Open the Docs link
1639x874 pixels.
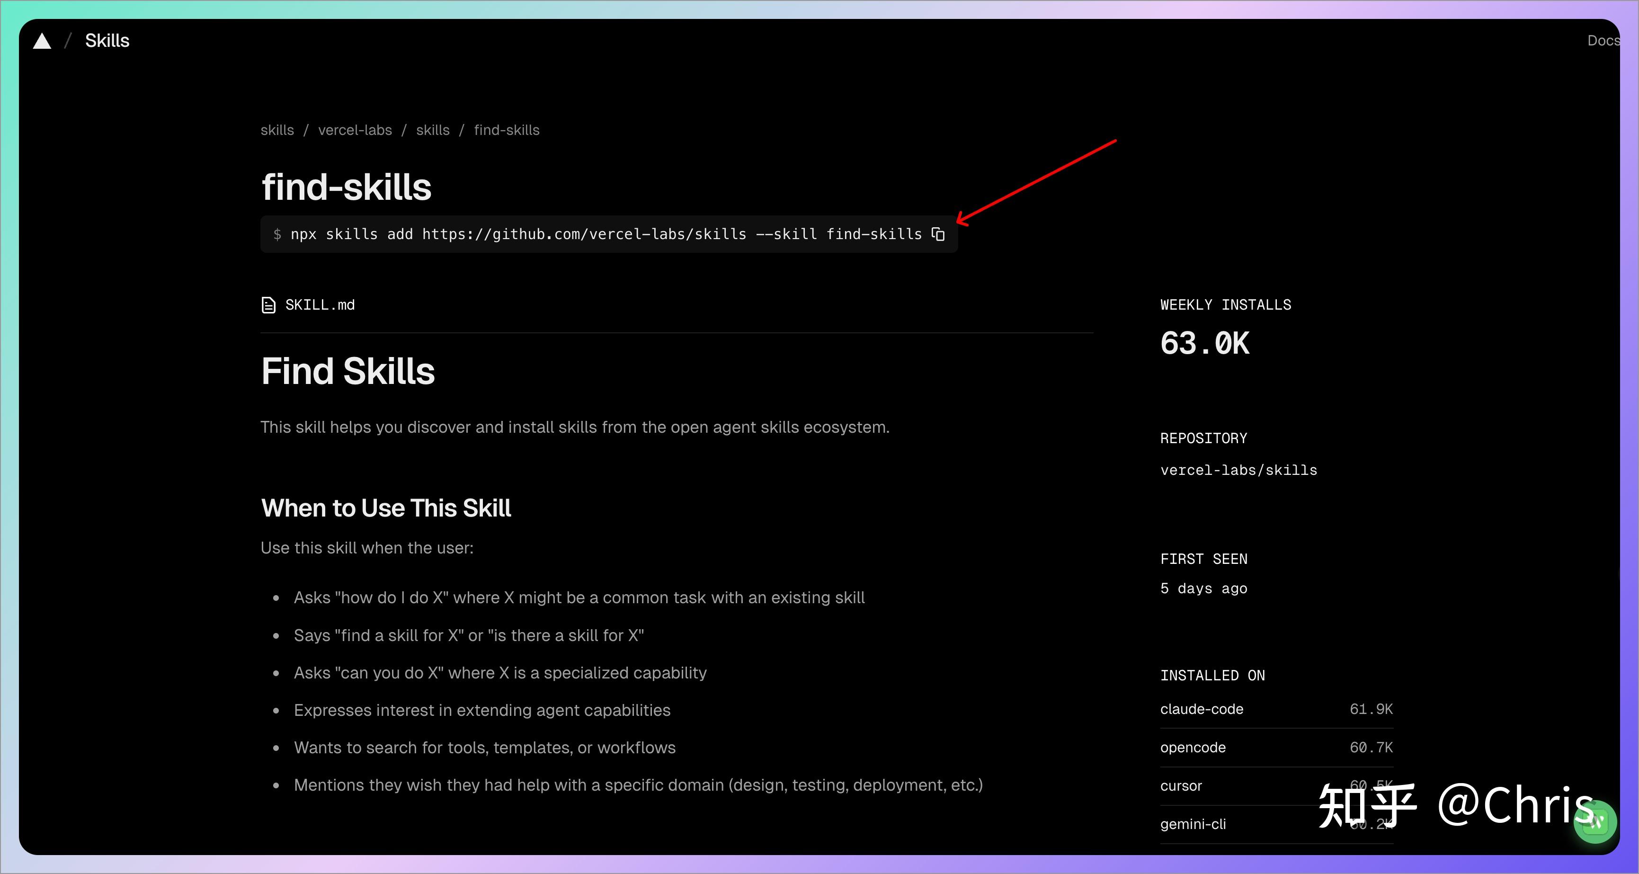coord(1603,41)
